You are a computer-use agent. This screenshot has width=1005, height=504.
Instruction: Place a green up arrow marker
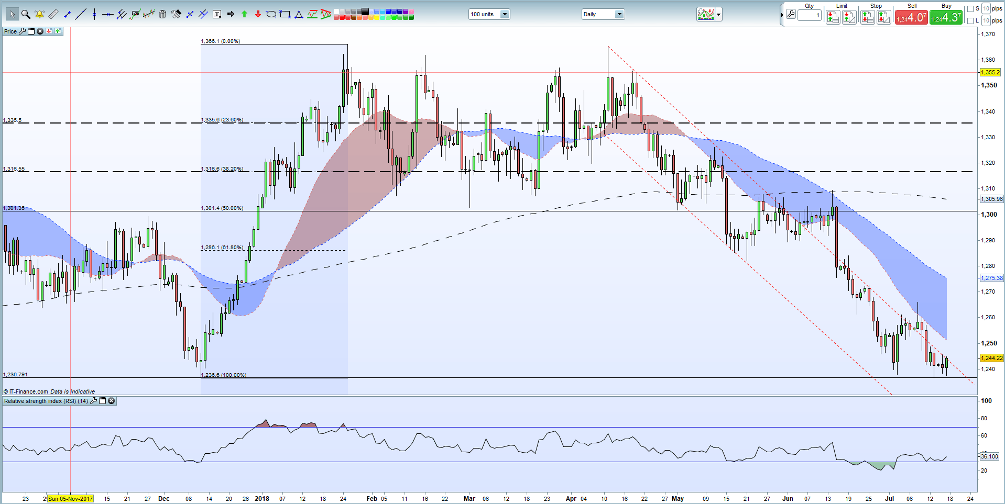click(x=244, y=14)
